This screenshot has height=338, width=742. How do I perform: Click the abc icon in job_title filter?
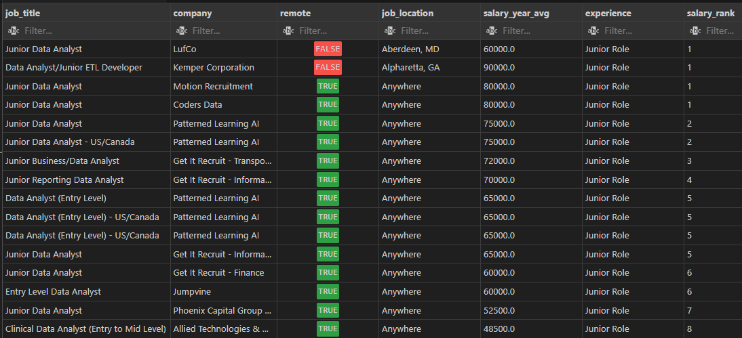click(x=14, y=30)
